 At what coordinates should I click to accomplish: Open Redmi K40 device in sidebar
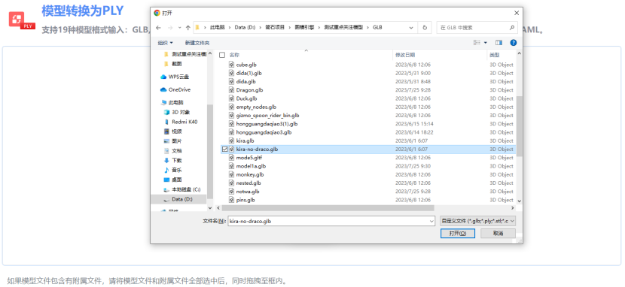181,122
